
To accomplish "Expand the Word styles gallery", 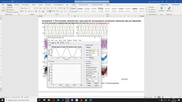I will 146,11.
